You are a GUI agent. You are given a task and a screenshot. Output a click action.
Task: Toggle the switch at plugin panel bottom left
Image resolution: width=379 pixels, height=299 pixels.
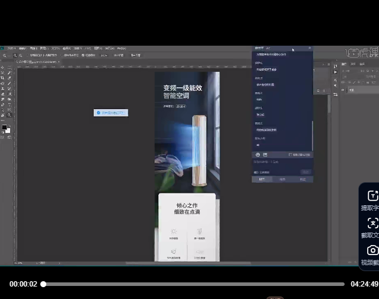[x=256, y=172]
